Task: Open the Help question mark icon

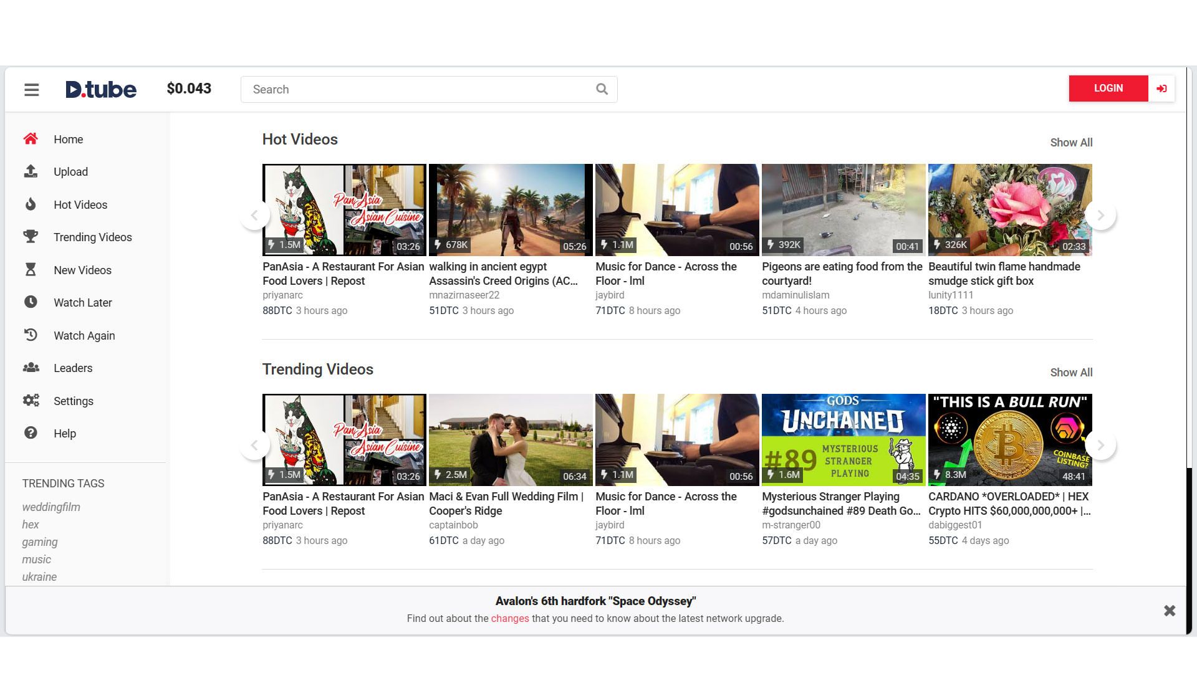Action: [31, 433]
